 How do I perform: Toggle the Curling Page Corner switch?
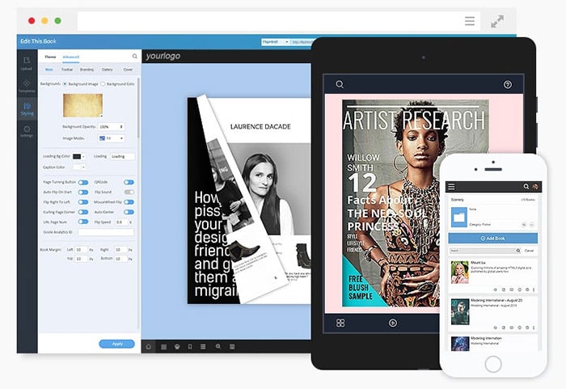click(83, 212)
